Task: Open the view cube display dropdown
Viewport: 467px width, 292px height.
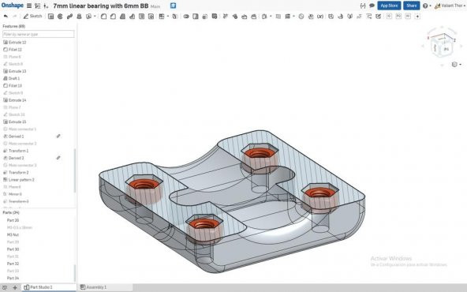Action: [456, 65]
